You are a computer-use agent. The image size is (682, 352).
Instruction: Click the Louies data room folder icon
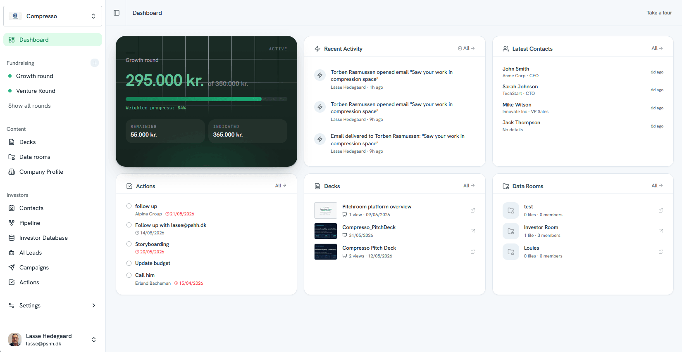pos(511,252)
